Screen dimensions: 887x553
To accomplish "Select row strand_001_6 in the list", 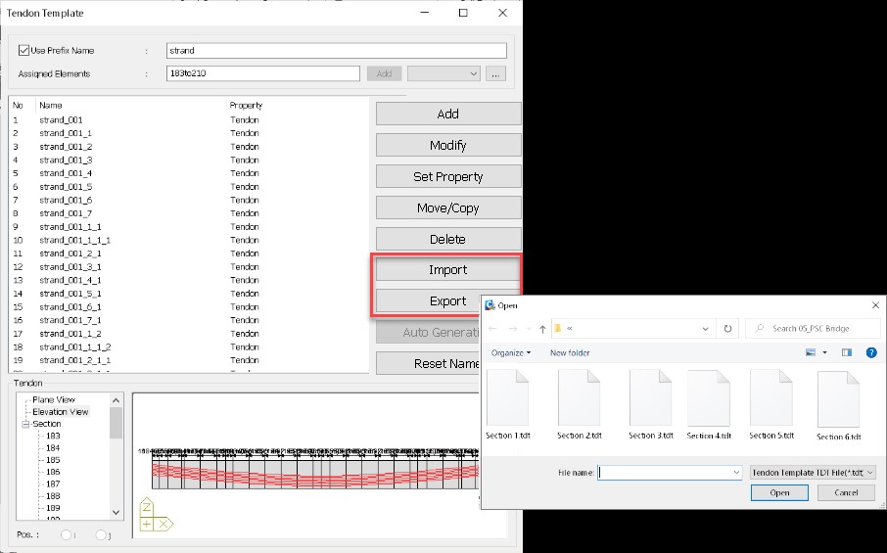I will 189,201.
